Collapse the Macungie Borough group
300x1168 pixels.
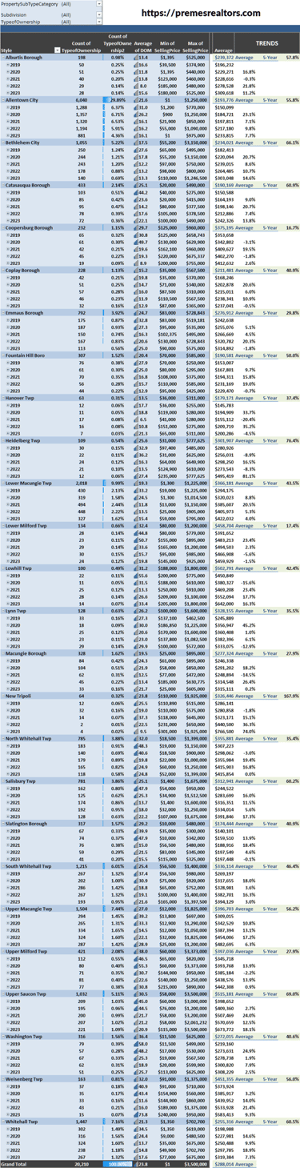point(2,652)
